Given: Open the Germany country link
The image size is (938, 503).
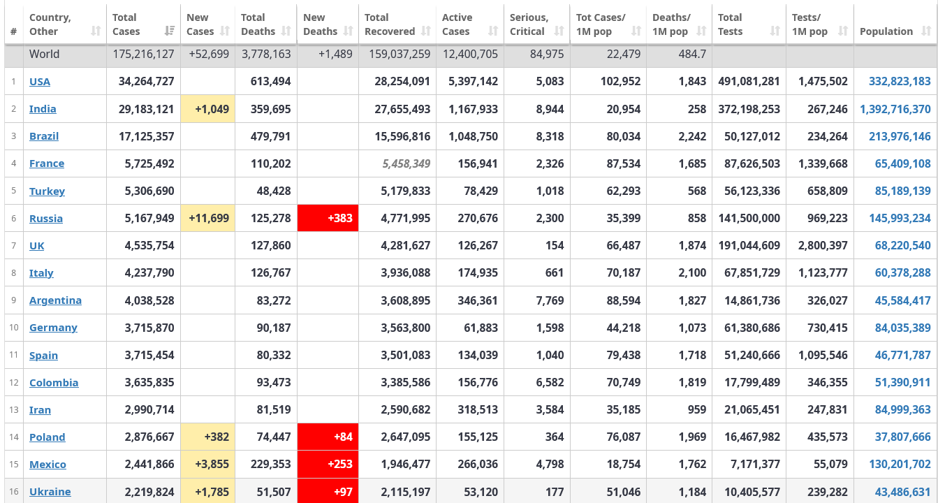Looking at the screenshot, I should click(x=53, y=328).
